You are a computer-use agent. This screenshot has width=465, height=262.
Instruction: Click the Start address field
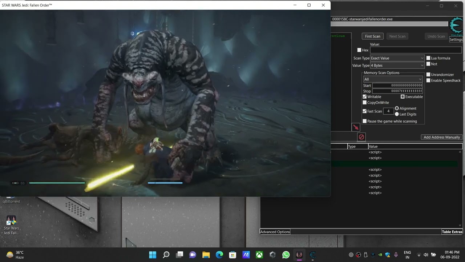(397, 86)
